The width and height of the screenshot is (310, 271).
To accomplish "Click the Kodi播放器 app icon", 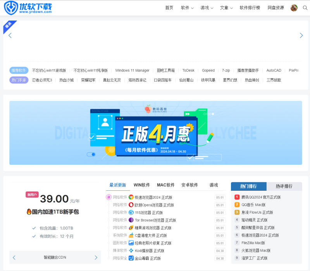I will pyautogui.click(x=131, y=250).
